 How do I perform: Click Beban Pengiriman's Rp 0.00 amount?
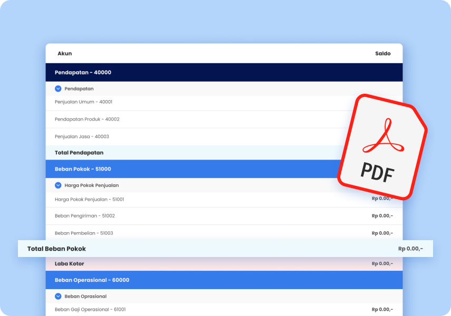pos(383,216)
